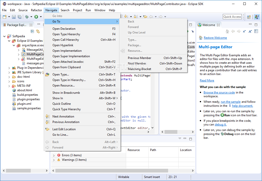
Task: Close the Package Explorer tab
Action: pyautogui.click(x=31, y=25)
